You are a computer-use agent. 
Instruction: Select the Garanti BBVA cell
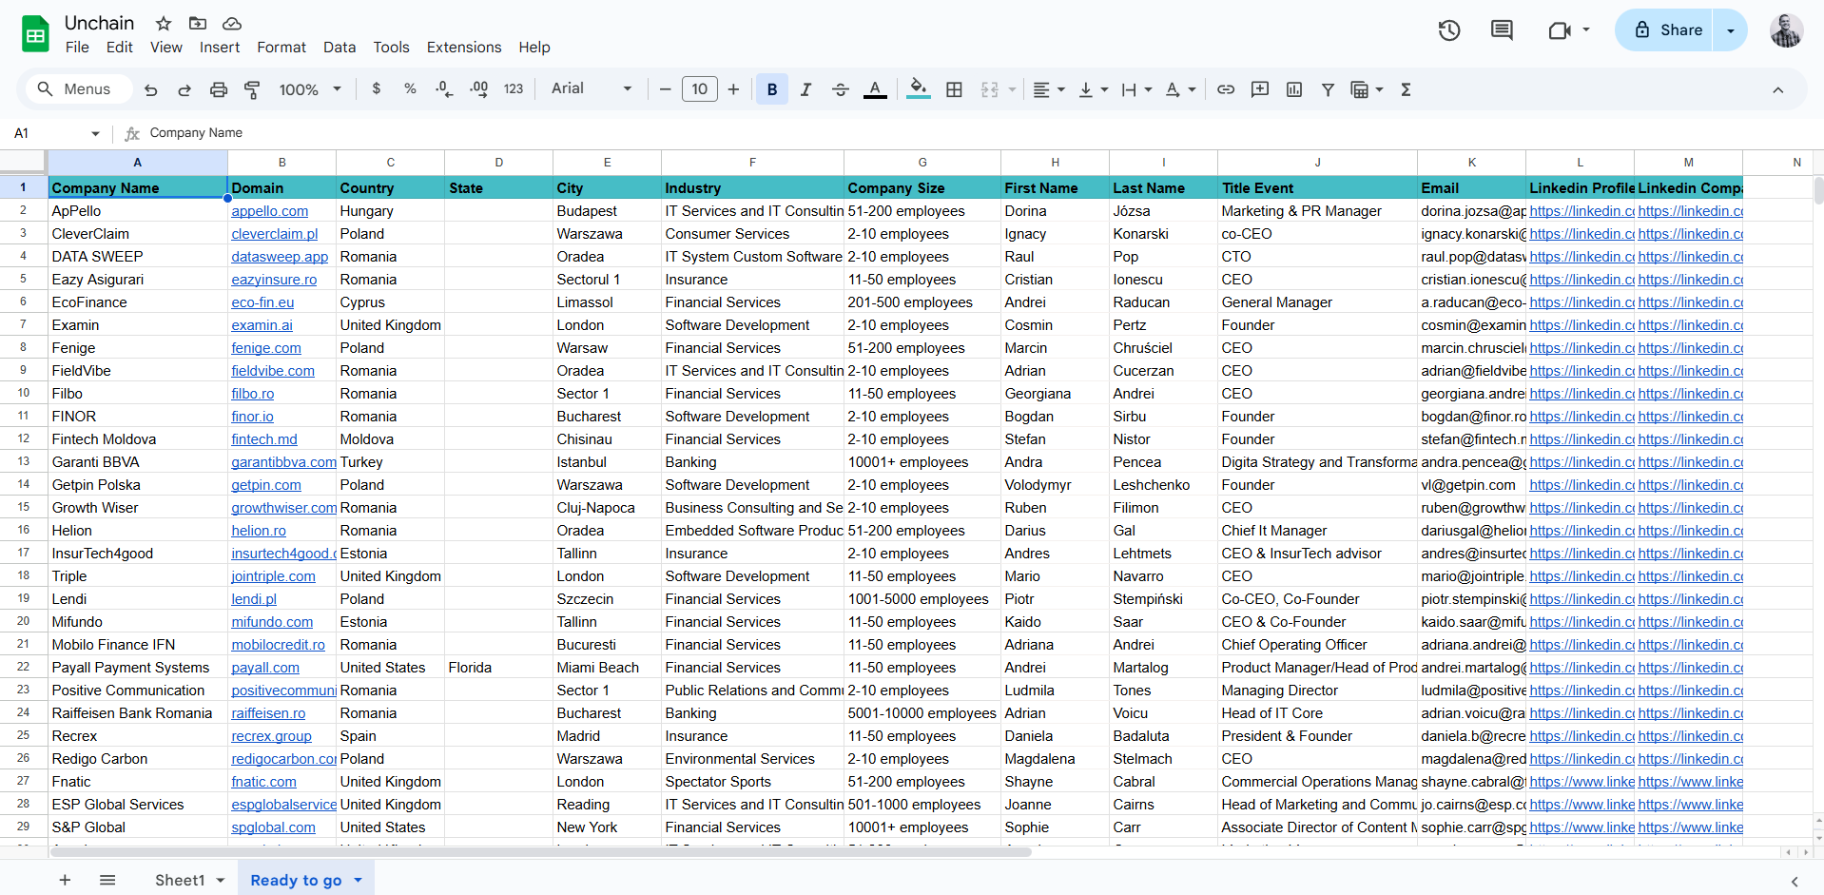[138, 462]
